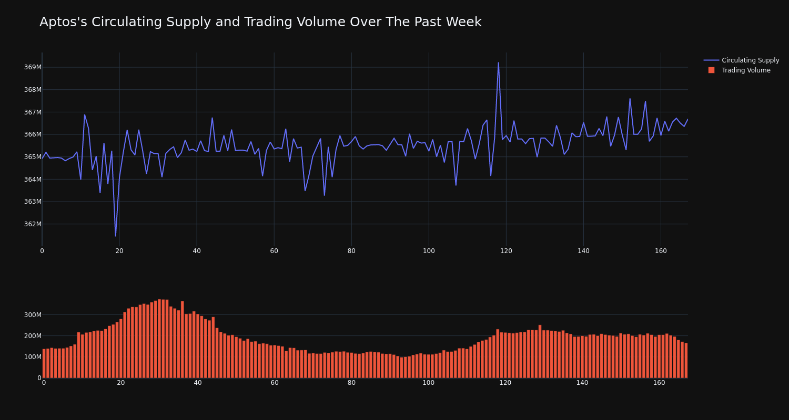Screen dimensions: 789x420
Task: Click the 362M y-axis label
Action: coord(33,224)
